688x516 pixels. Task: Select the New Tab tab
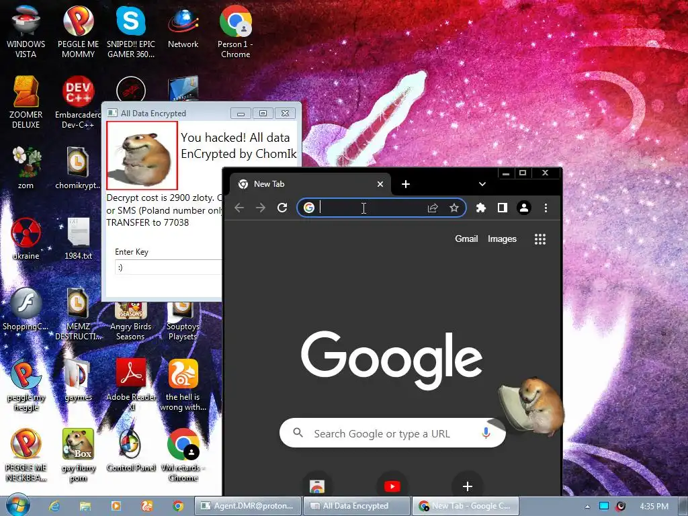[310, 184]
